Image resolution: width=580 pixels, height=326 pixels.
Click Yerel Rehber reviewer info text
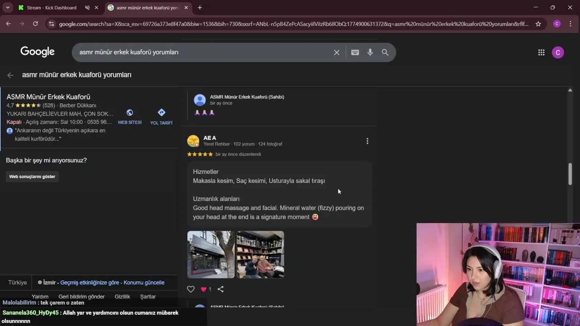point(217,144)
